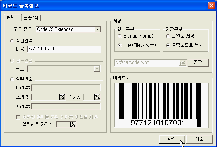Select the Bitmap(*.bmp) format option
Screen dimensions: 217x147
coord(119,36)
